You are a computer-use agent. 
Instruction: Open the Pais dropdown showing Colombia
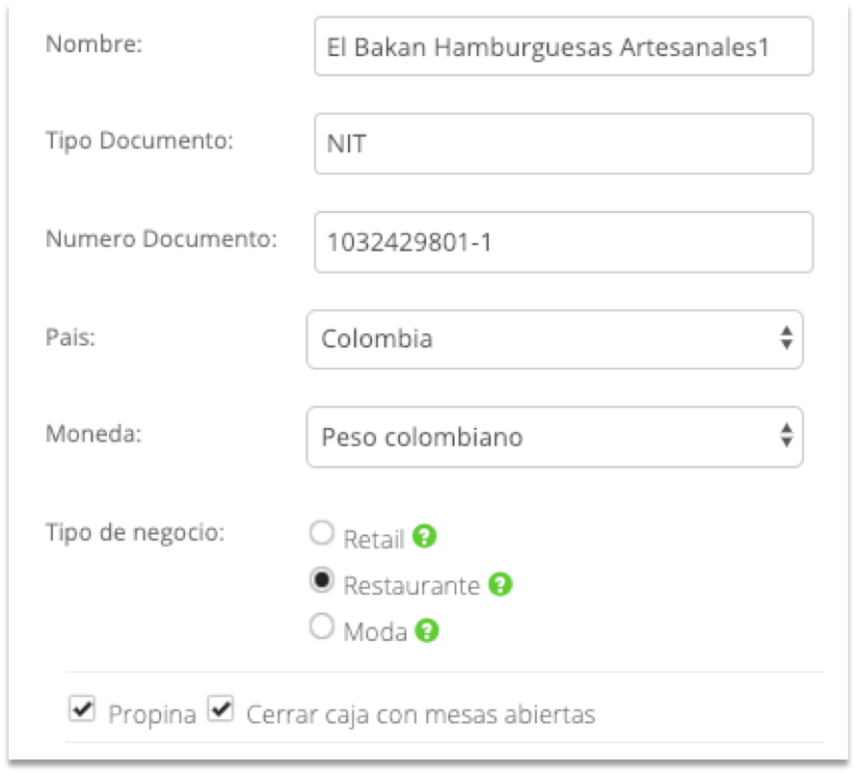(554, 339)
